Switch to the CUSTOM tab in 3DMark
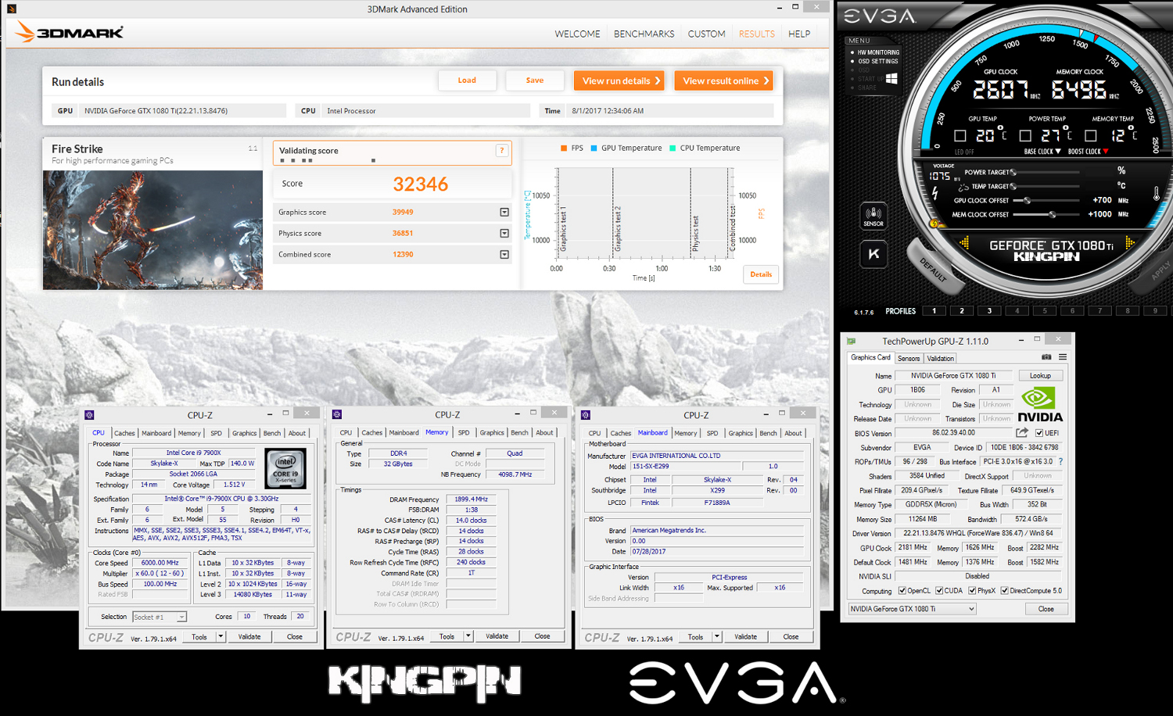This screenshot has height=716, width=1173. 706,34
